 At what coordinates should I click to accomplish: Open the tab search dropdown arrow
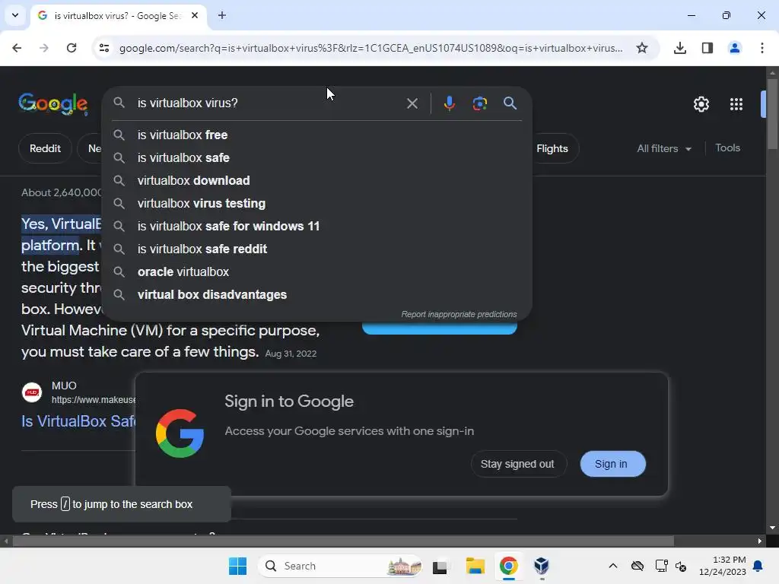(x=15, y=15)
